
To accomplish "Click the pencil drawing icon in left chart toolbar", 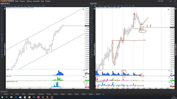I will tap(25, 6).
